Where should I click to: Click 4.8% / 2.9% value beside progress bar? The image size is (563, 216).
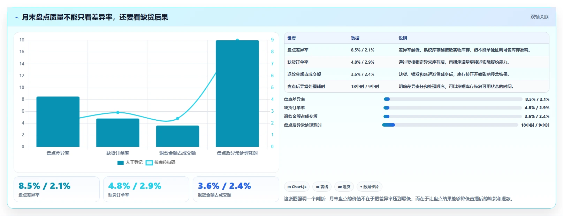coord(537,108)
